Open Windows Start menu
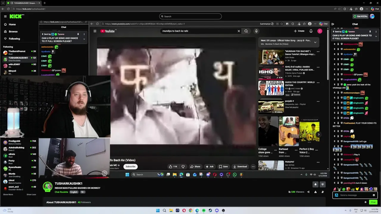Image resolution: width=381 pixels, height=214 pixels. (158, 210)
